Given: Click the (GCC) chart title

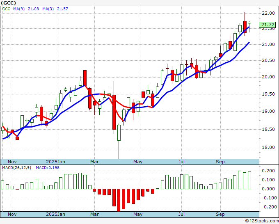Looking at the screenshot, I should tap(8, 3).
